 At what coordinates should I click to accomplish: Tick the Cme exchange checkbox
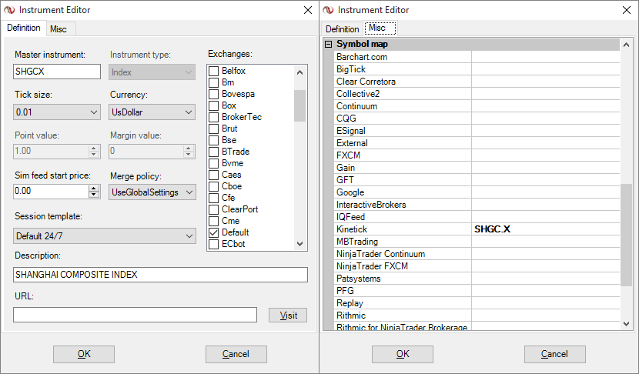(214, 221)
